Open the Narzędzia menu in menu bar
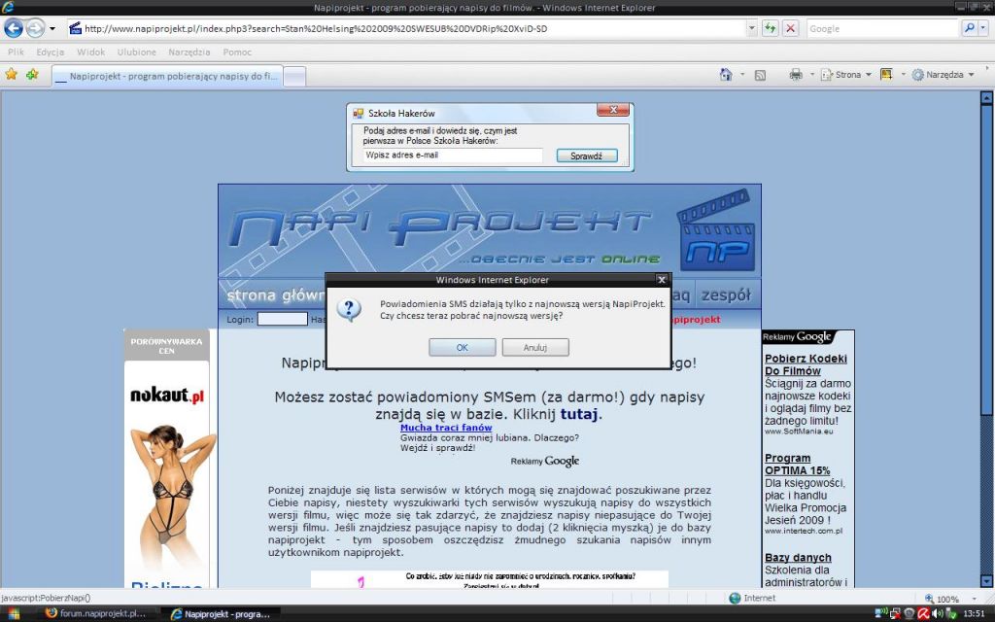The width and height of the screenshot is (995, 622). (189, 52)
